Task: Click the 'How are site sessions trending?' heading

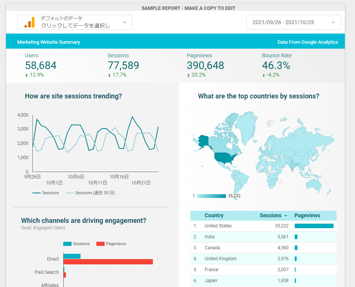Action: pyautogui.click(x=73, y=96)
